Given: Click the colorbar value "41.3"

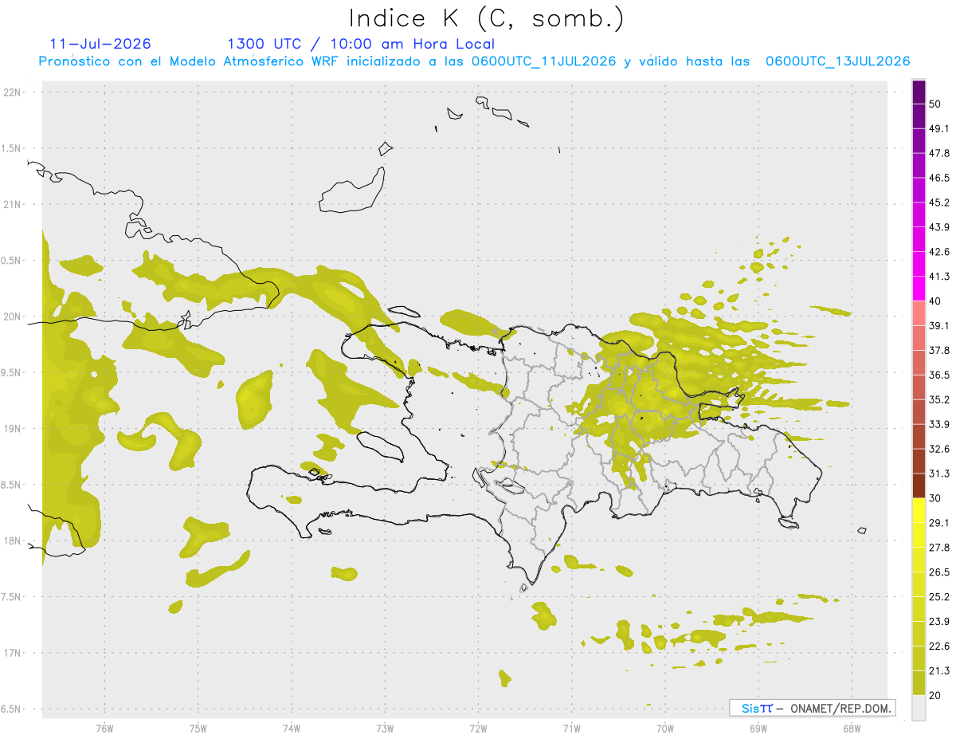Looking at the screenshot, I should pyautogui.click(x=940, y=277).
